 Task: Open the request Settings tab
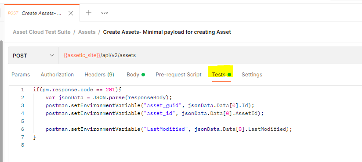pyautogui.click(x=252, y=75)
